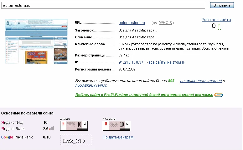Select the тИЦ value 10 next to Яндекс тИЦ

[x=45, y=123]
